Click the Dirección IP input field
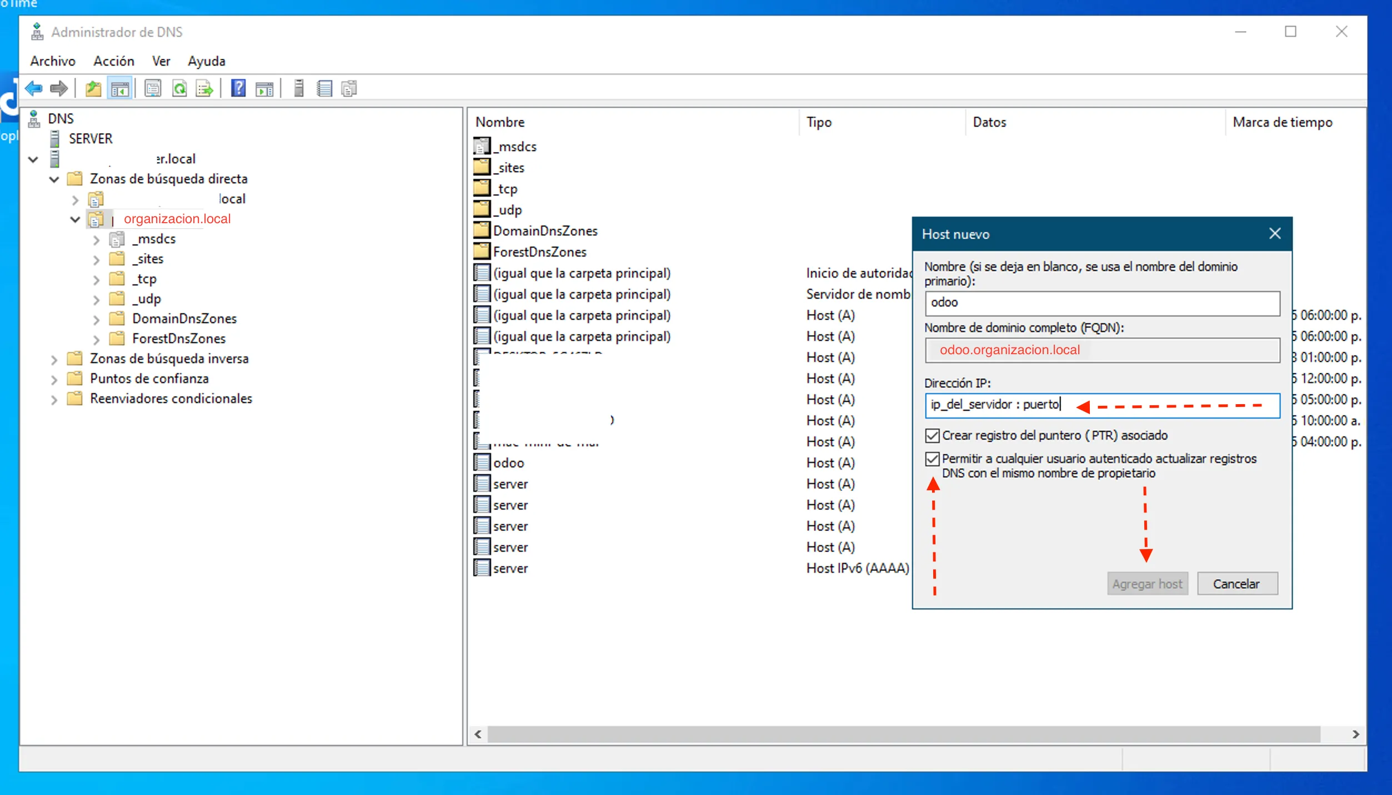 pyautogui.click(x=1102, y=405)
